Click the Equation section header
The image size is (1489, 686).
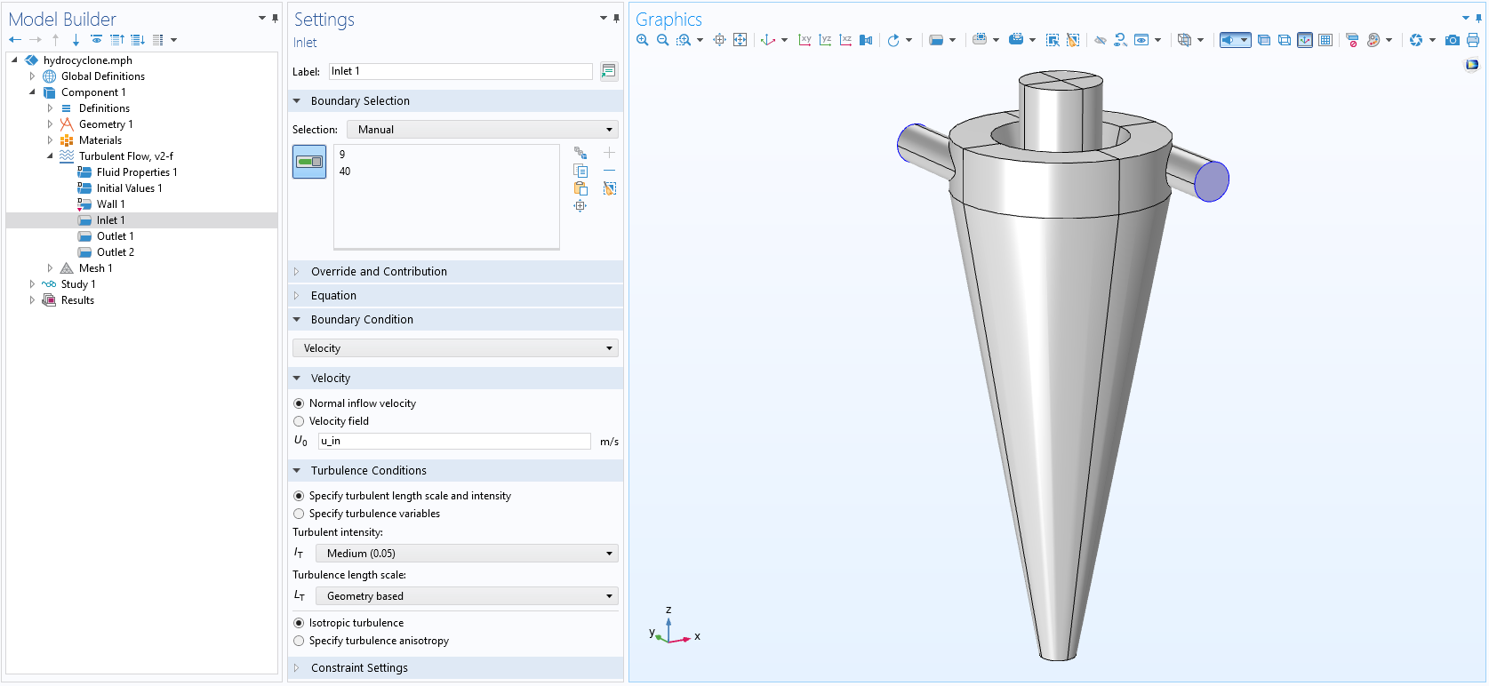(333, 296)
